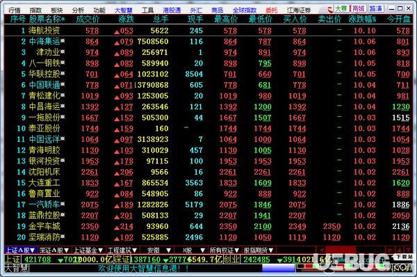This screenshot has width=417, height=277.
Task: Open the 港股通 menu
Action: (172, 10)
